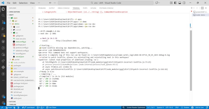Open the Explorer view in activity bar

[3, 9]
